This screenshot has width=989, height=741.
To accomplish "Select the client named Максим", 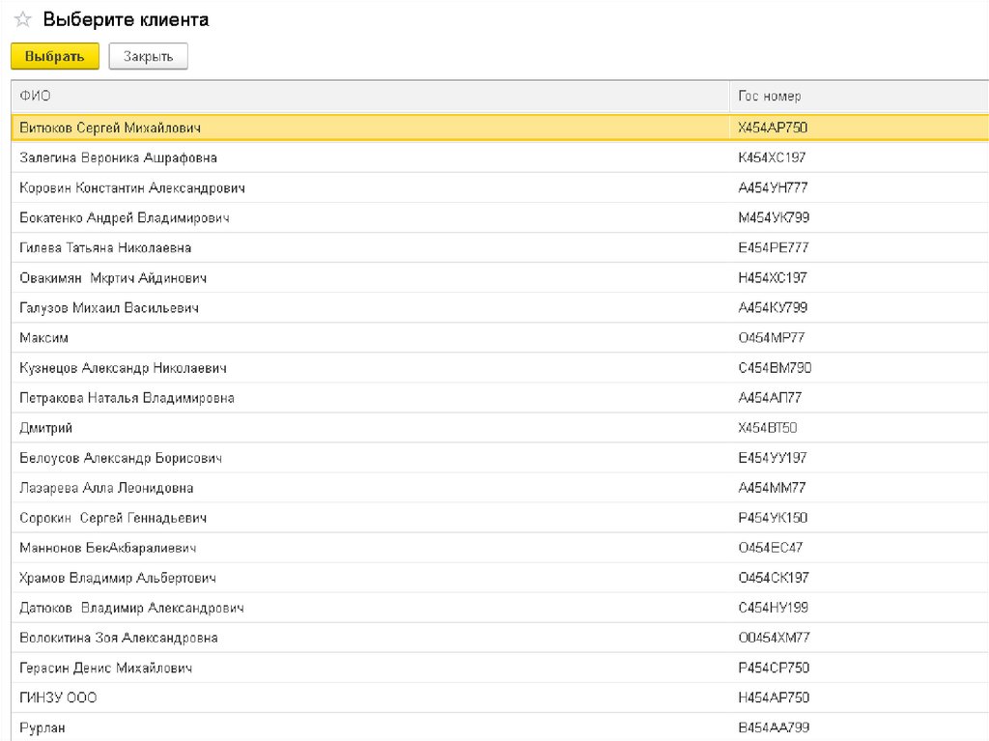I will tap(44, 338).
